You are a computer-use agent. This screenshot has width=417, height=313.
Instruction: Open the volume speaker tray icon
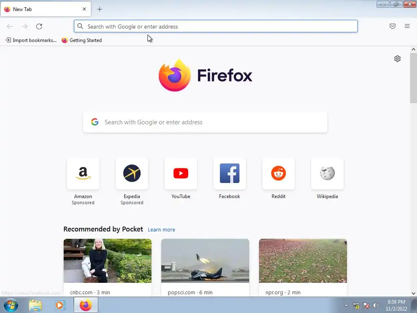(x=376, y=305)
